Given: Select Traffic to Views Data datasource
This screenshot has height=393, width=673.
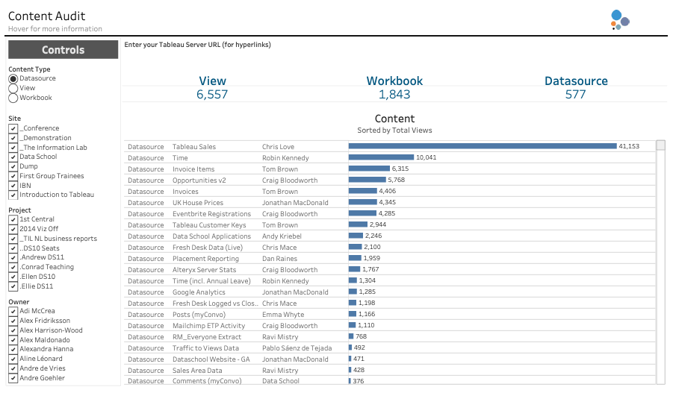Looking at the screenshot, I should (x=205, y=348).
